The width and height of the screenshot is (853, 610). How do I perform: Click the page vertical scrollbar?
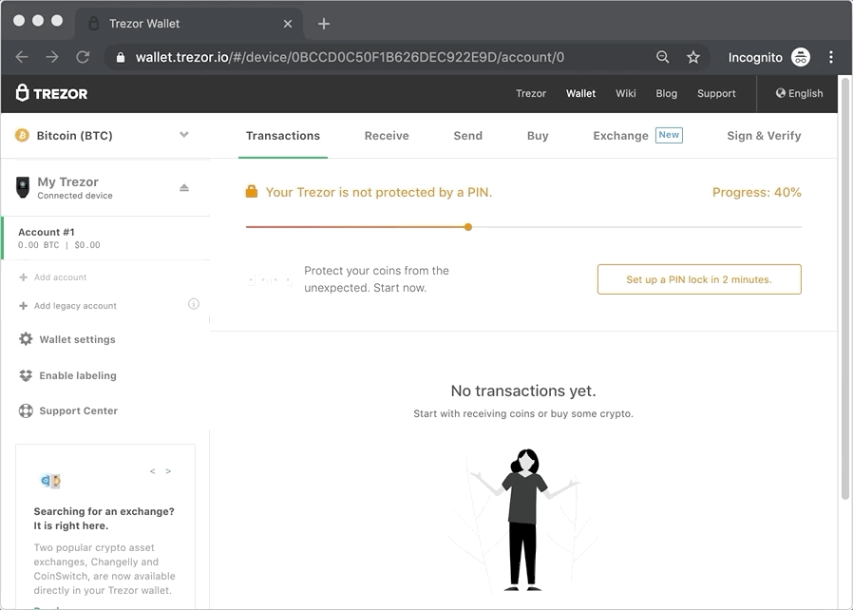click(844, 289)
